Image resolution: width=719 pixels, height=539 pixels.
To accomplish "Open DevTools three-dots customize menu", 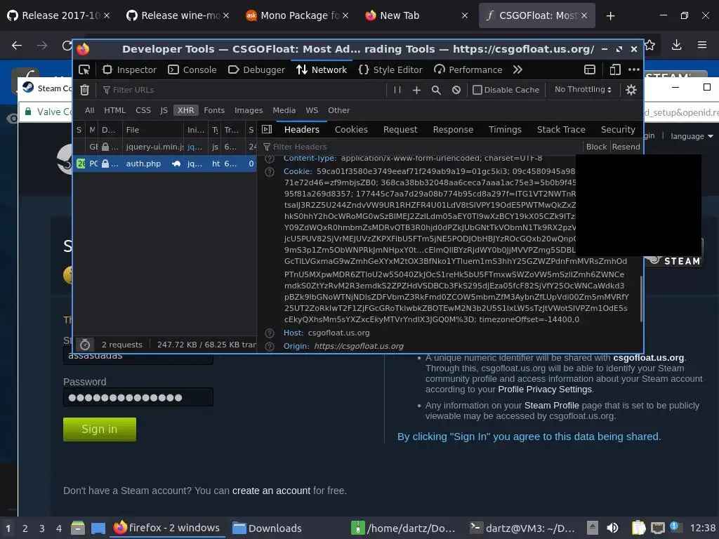I will point(634,69).
